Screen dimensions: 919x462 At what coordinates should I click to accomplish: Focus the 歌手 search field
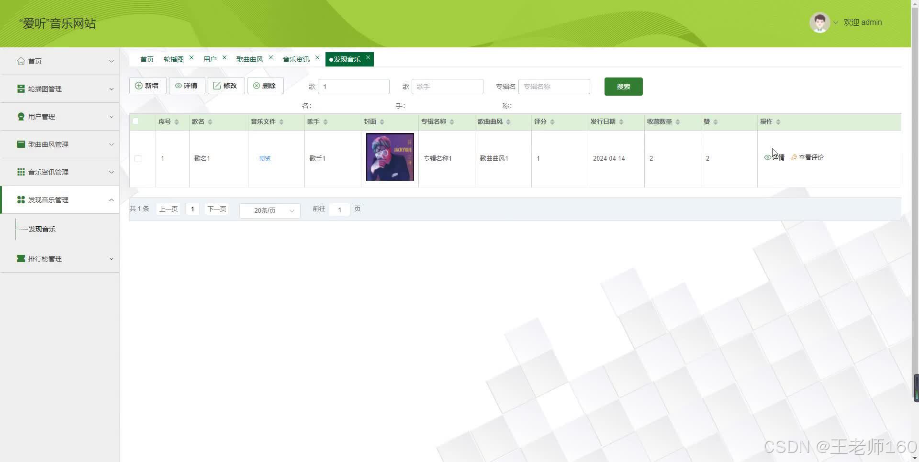(x=448, y=87)
